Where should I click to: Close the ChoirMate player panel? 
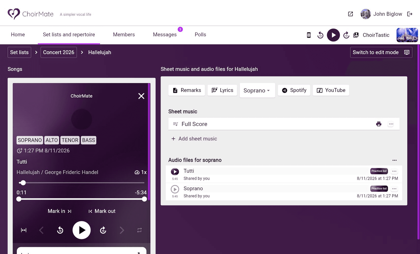141,96
